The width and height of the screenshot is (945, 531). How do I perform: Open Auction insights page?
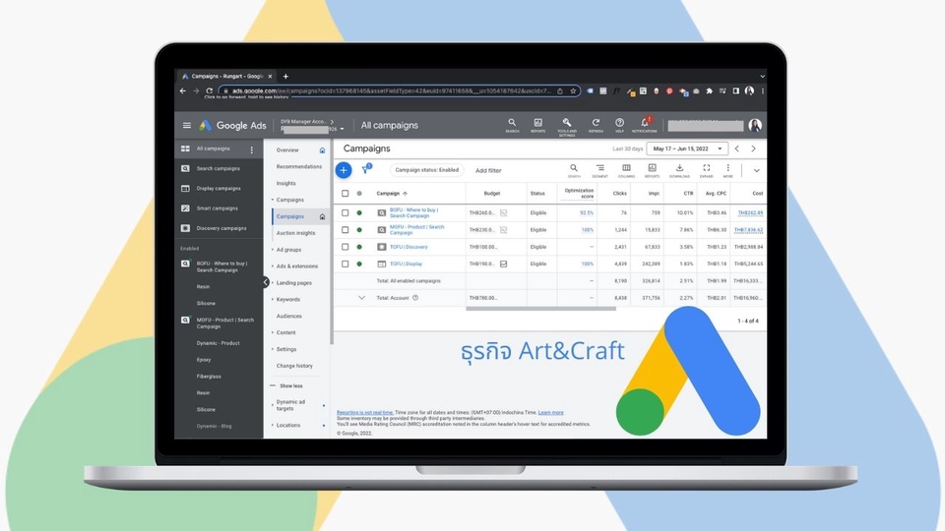click(296, 233)
